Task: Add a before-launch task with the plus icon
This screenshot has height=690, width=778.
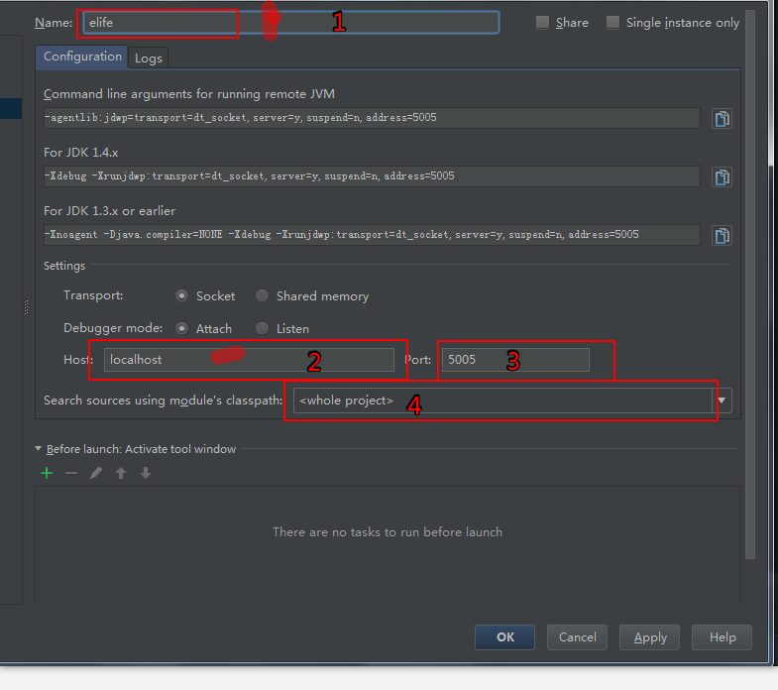Action: coord(47,473)
